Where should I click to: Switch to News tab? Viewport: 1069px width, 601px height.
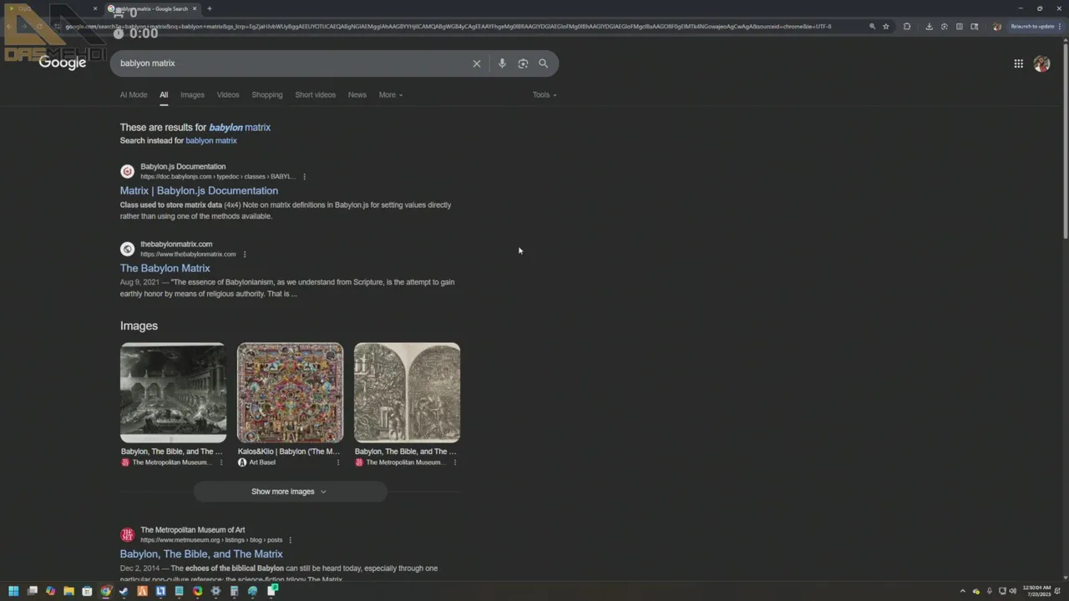(357, 95)
